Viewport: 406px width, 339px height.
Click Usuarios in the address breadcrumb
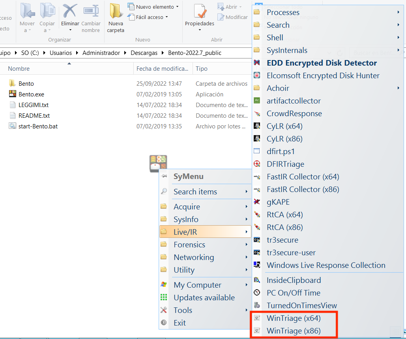61,53
